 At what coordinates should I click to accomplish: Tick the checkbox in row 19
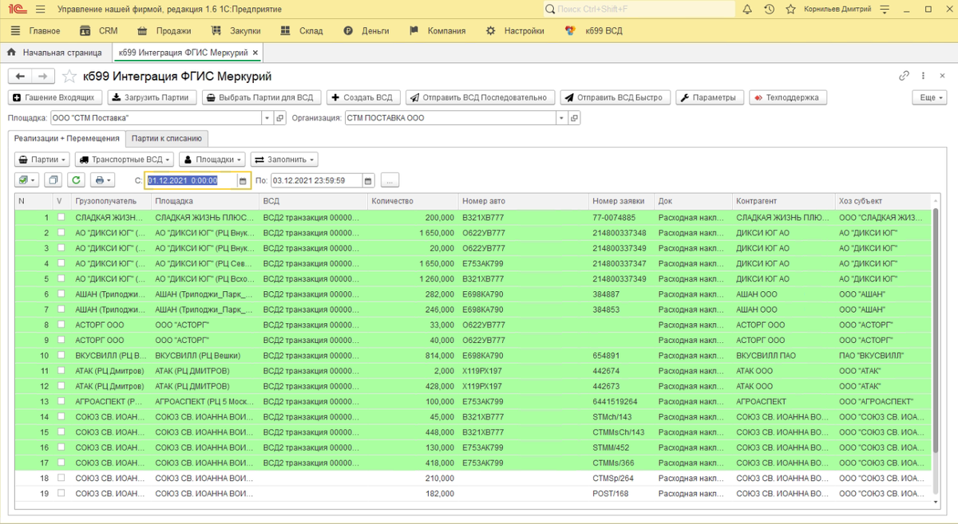61,493
